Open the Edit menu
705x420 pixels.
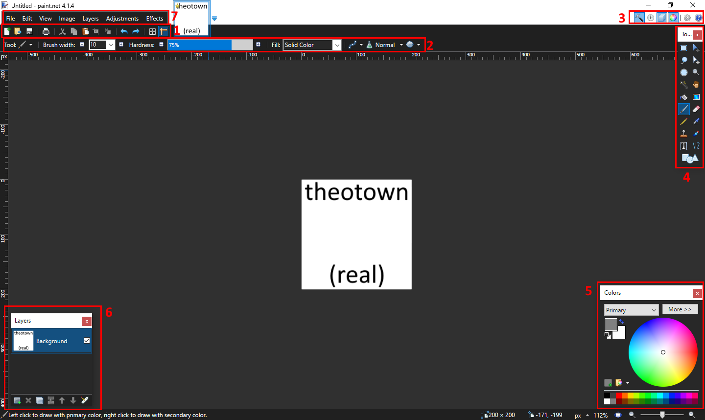point(27,19)
